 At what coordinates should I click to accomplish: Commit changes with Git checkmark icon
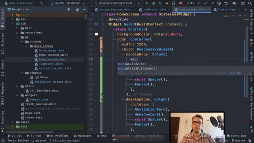click(x=206, y=3)
